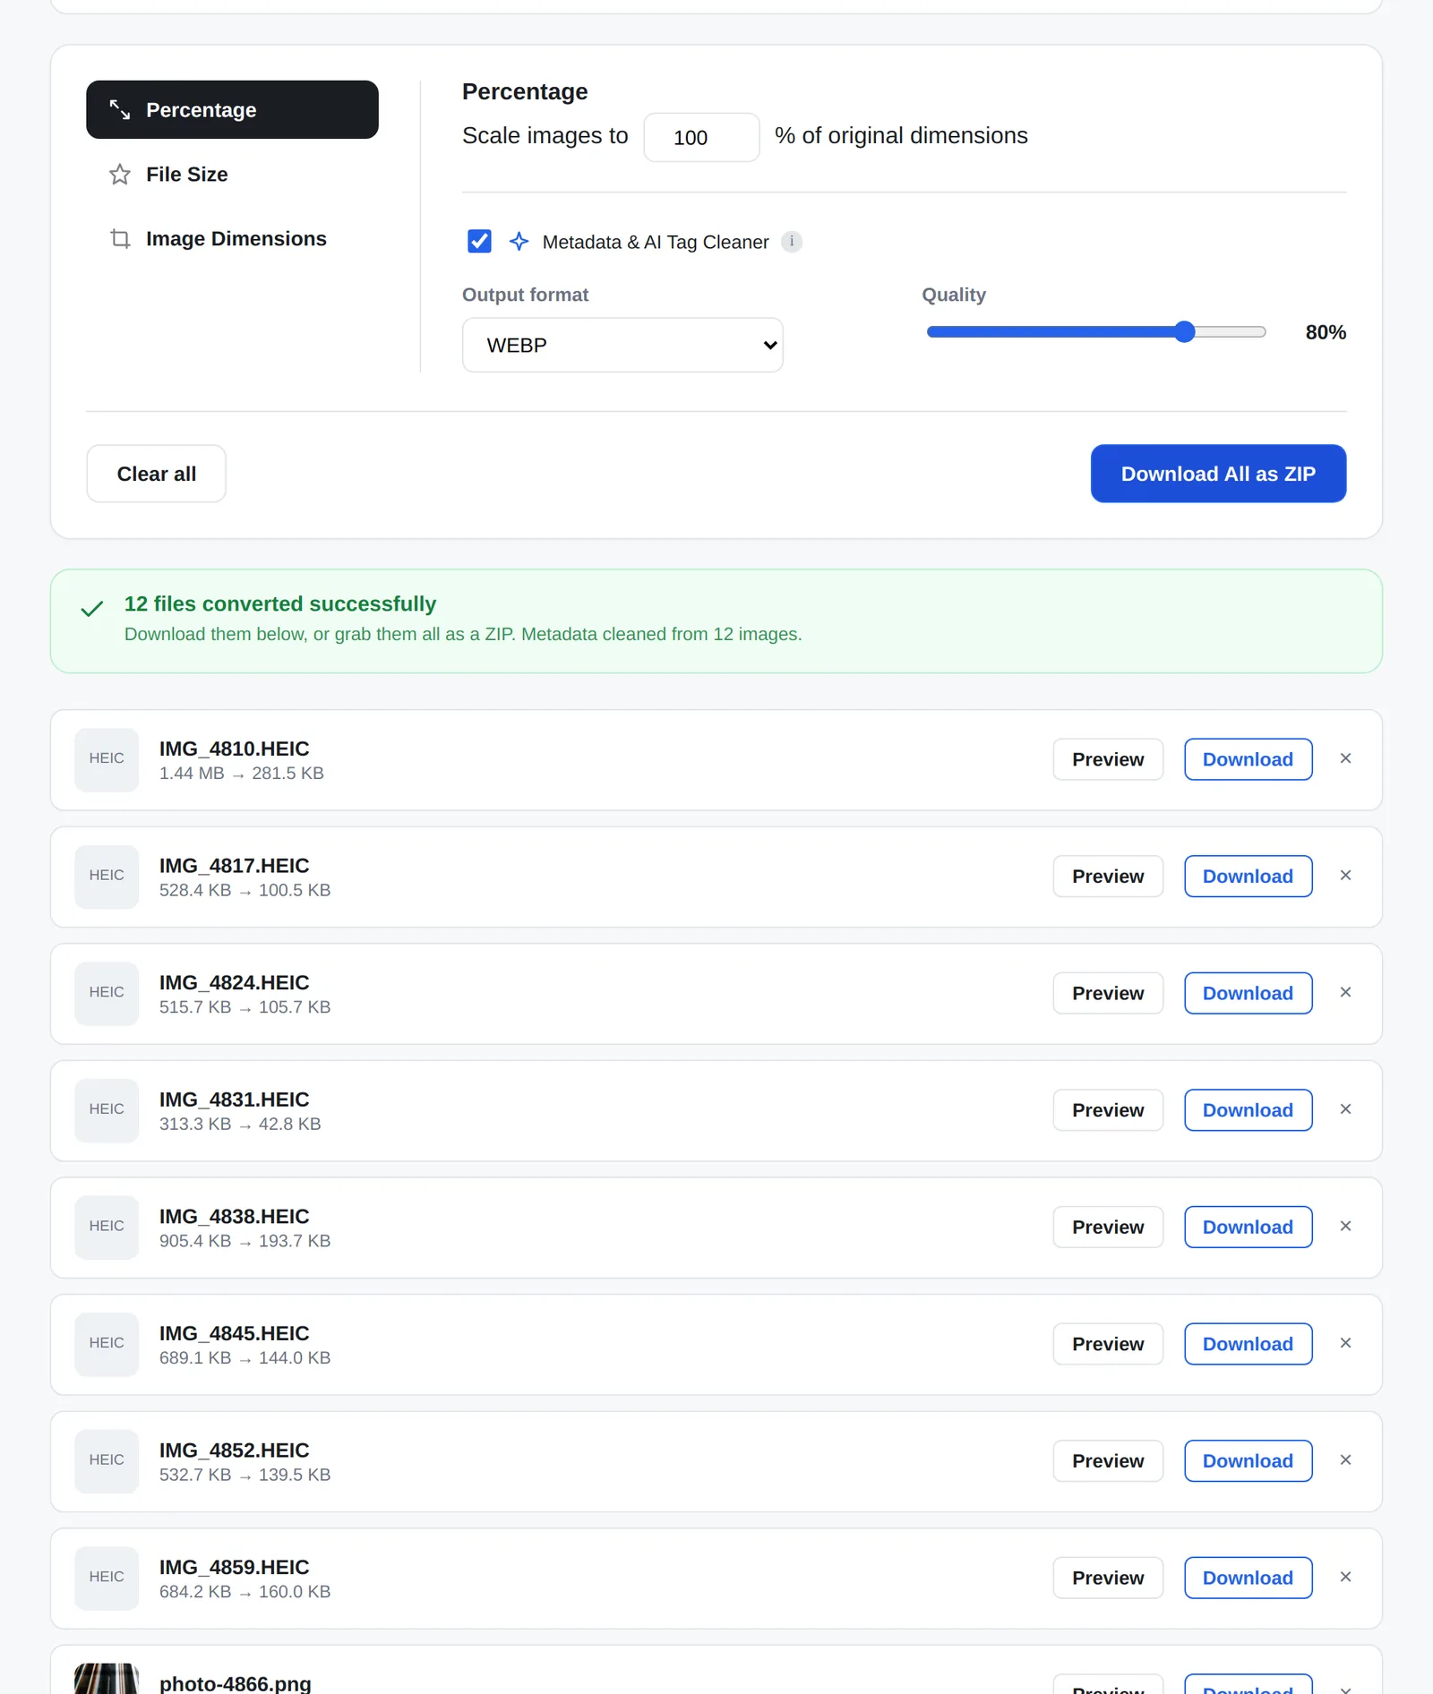Remove IMG_4810.HEIC from the list
This screenshot has height=1694, width=1433.
1345,758
